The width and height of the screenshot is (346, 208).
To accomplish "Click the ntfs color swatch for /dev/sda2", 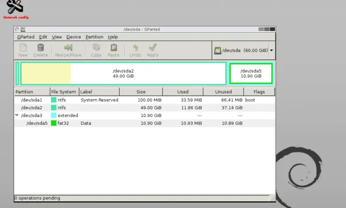I will [54, 108].
